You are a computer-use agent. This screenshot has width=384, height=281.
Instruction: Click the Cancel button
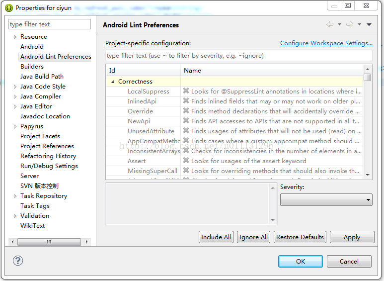[x=349, y=262]
